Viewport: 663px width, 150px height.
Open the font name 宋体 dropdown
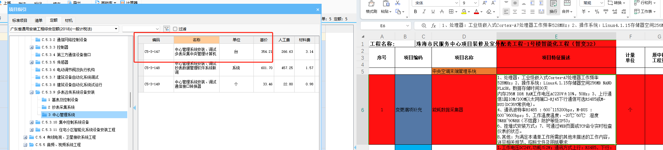(457, 3)
